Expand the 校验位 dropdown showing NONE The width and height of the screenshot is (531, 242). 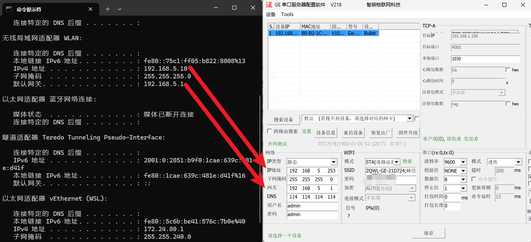point(463,171)
